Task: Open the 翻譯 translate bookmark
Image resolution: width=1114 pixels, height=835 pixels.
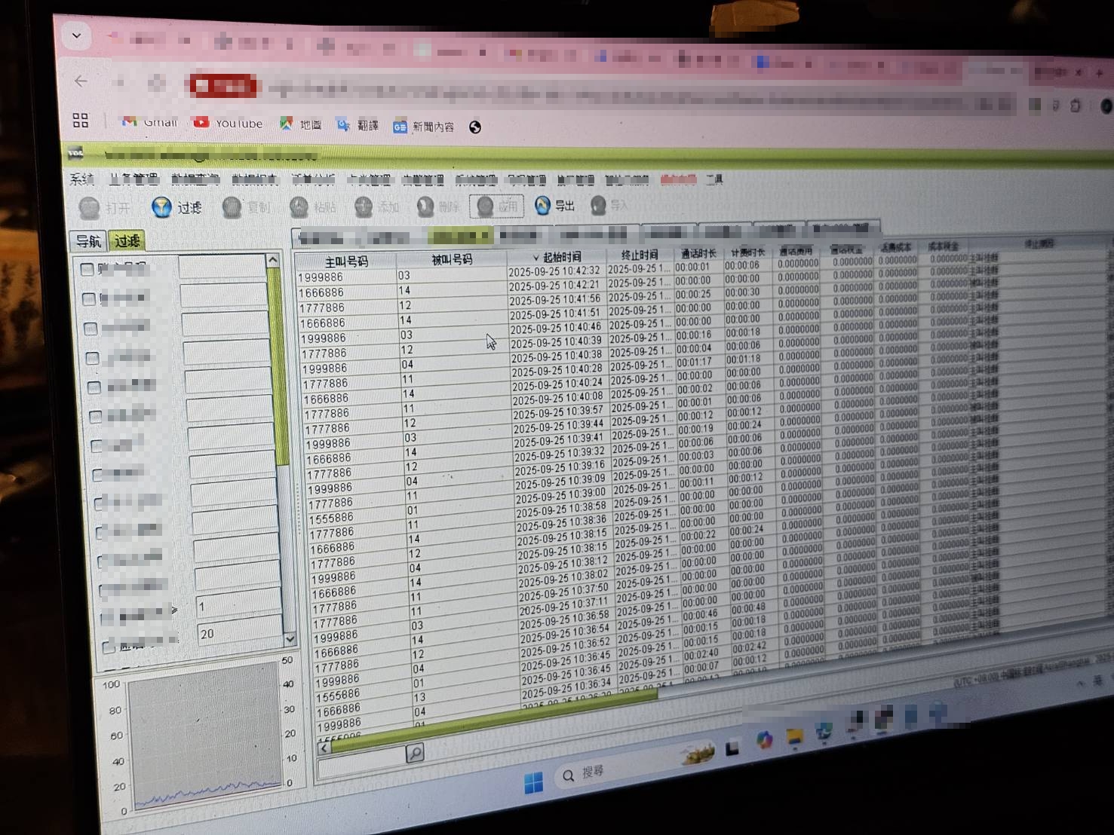Action: click(x=358, y=125)
